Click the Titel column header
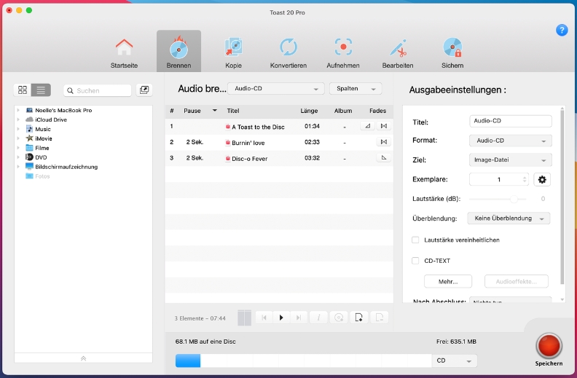The width and height of the screenshot is (577, 378). tap(233, 111)
